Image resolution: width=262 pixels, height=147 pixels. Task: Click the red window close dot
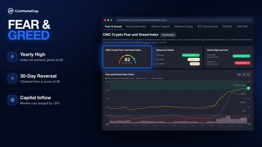(x=105, y=20)
